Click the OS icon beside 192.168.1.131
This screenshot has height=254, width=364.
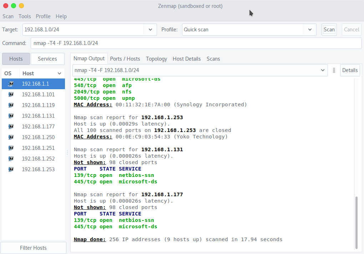[x=11, y=116]
